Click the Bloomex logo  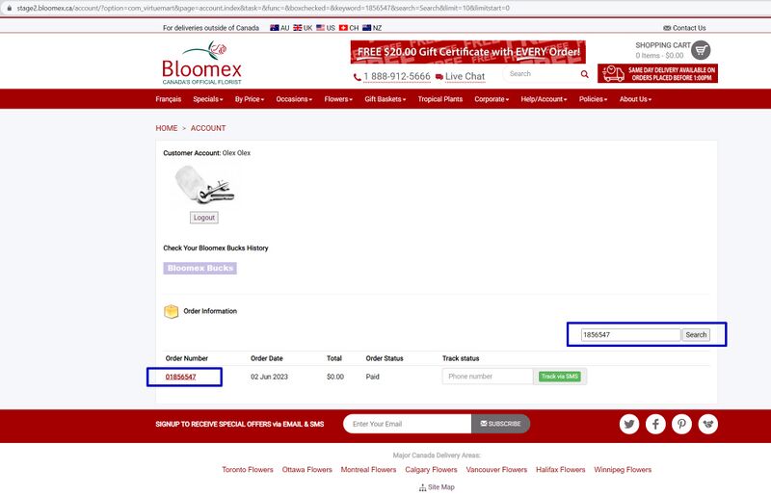201,63
